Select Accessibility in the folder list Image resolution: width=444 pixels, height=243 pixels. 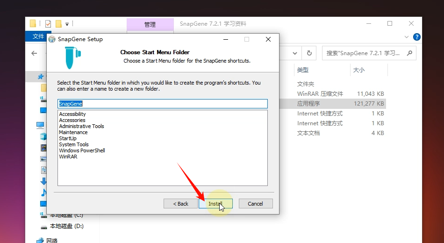click(72, 114)
